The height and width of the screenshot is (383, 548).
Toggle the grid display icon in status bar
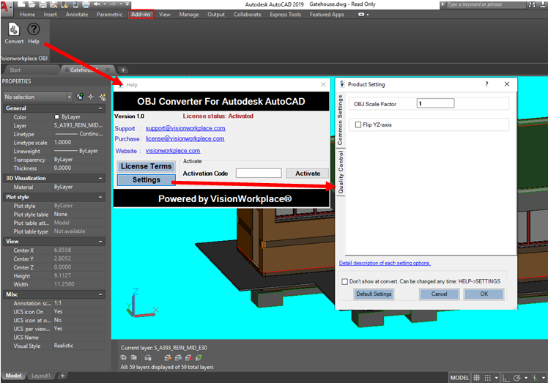[x=477, y=378]
